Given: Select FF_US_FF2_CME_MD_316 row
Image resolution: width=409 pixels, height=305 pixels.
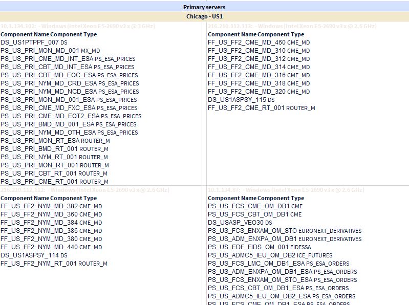Looking at the screenshot, I should [259, 75].
